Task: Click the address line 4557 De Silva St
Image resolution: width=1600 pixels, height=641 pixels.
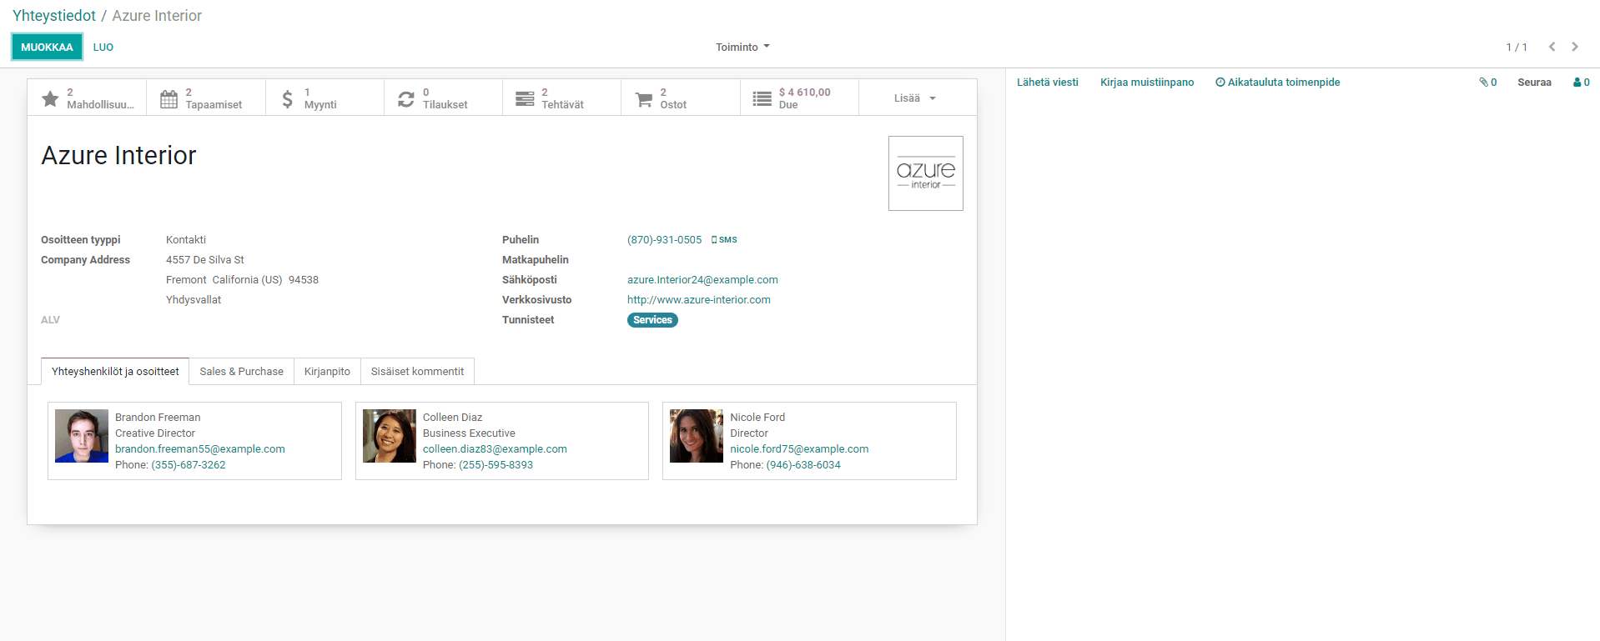Action: tap(205, 260)
